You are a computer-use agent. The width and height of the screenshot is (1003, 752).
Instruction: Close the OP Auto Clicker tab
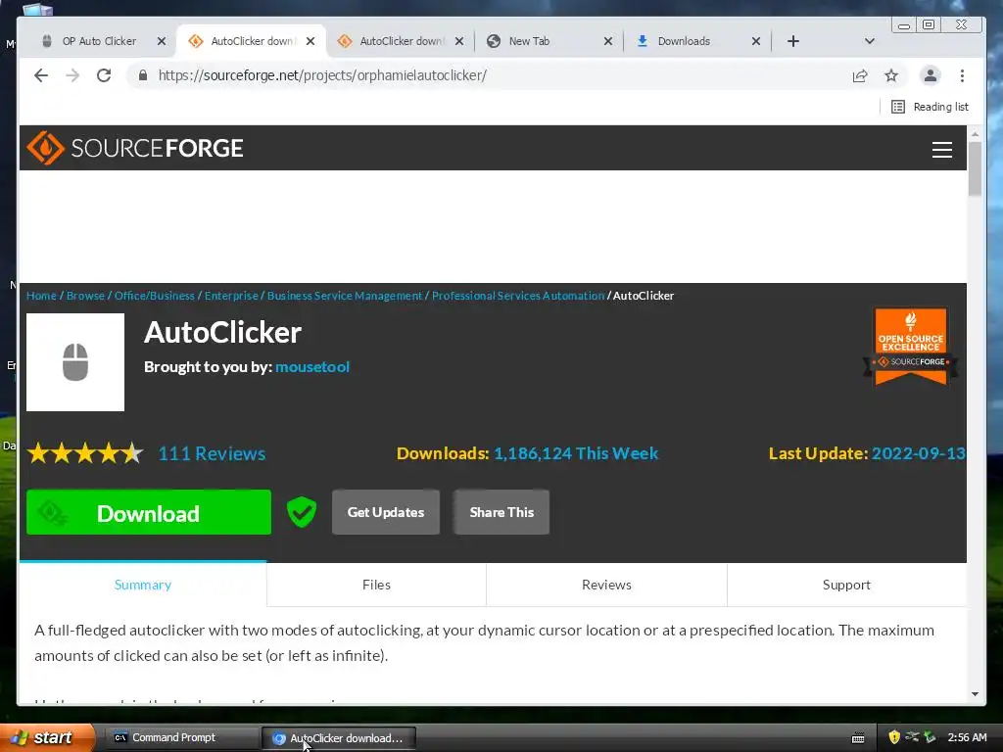162,41
